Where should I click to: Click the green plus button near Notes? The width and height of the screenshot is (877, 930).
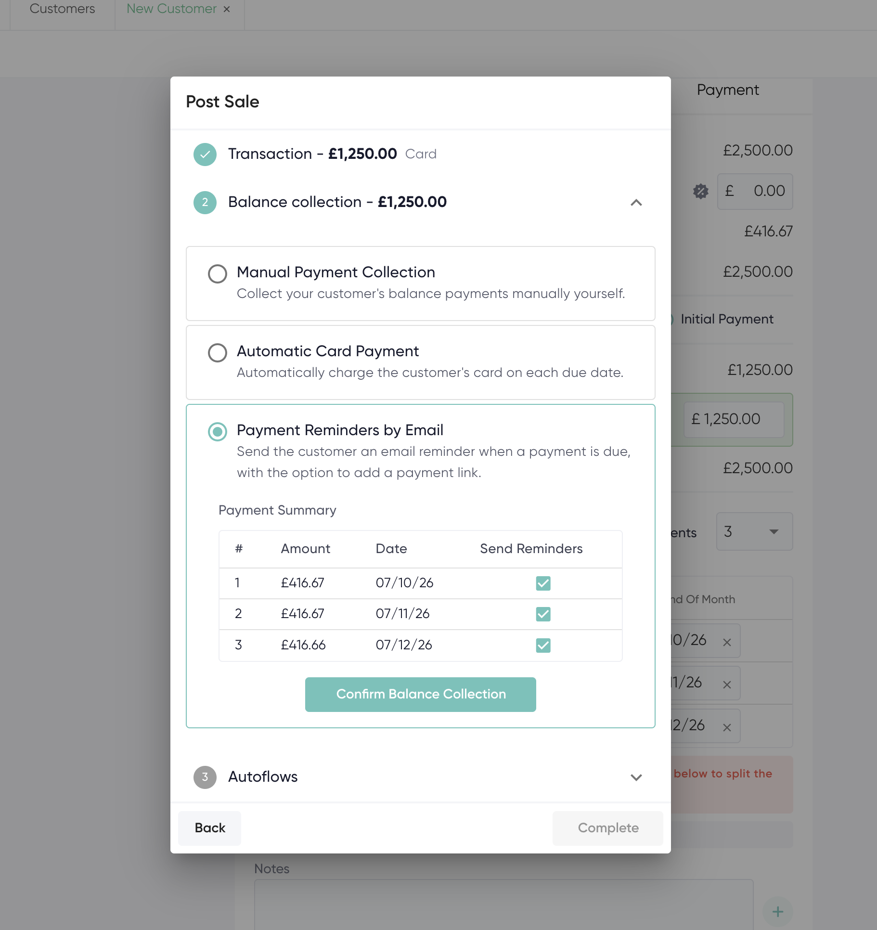[777, 911]
